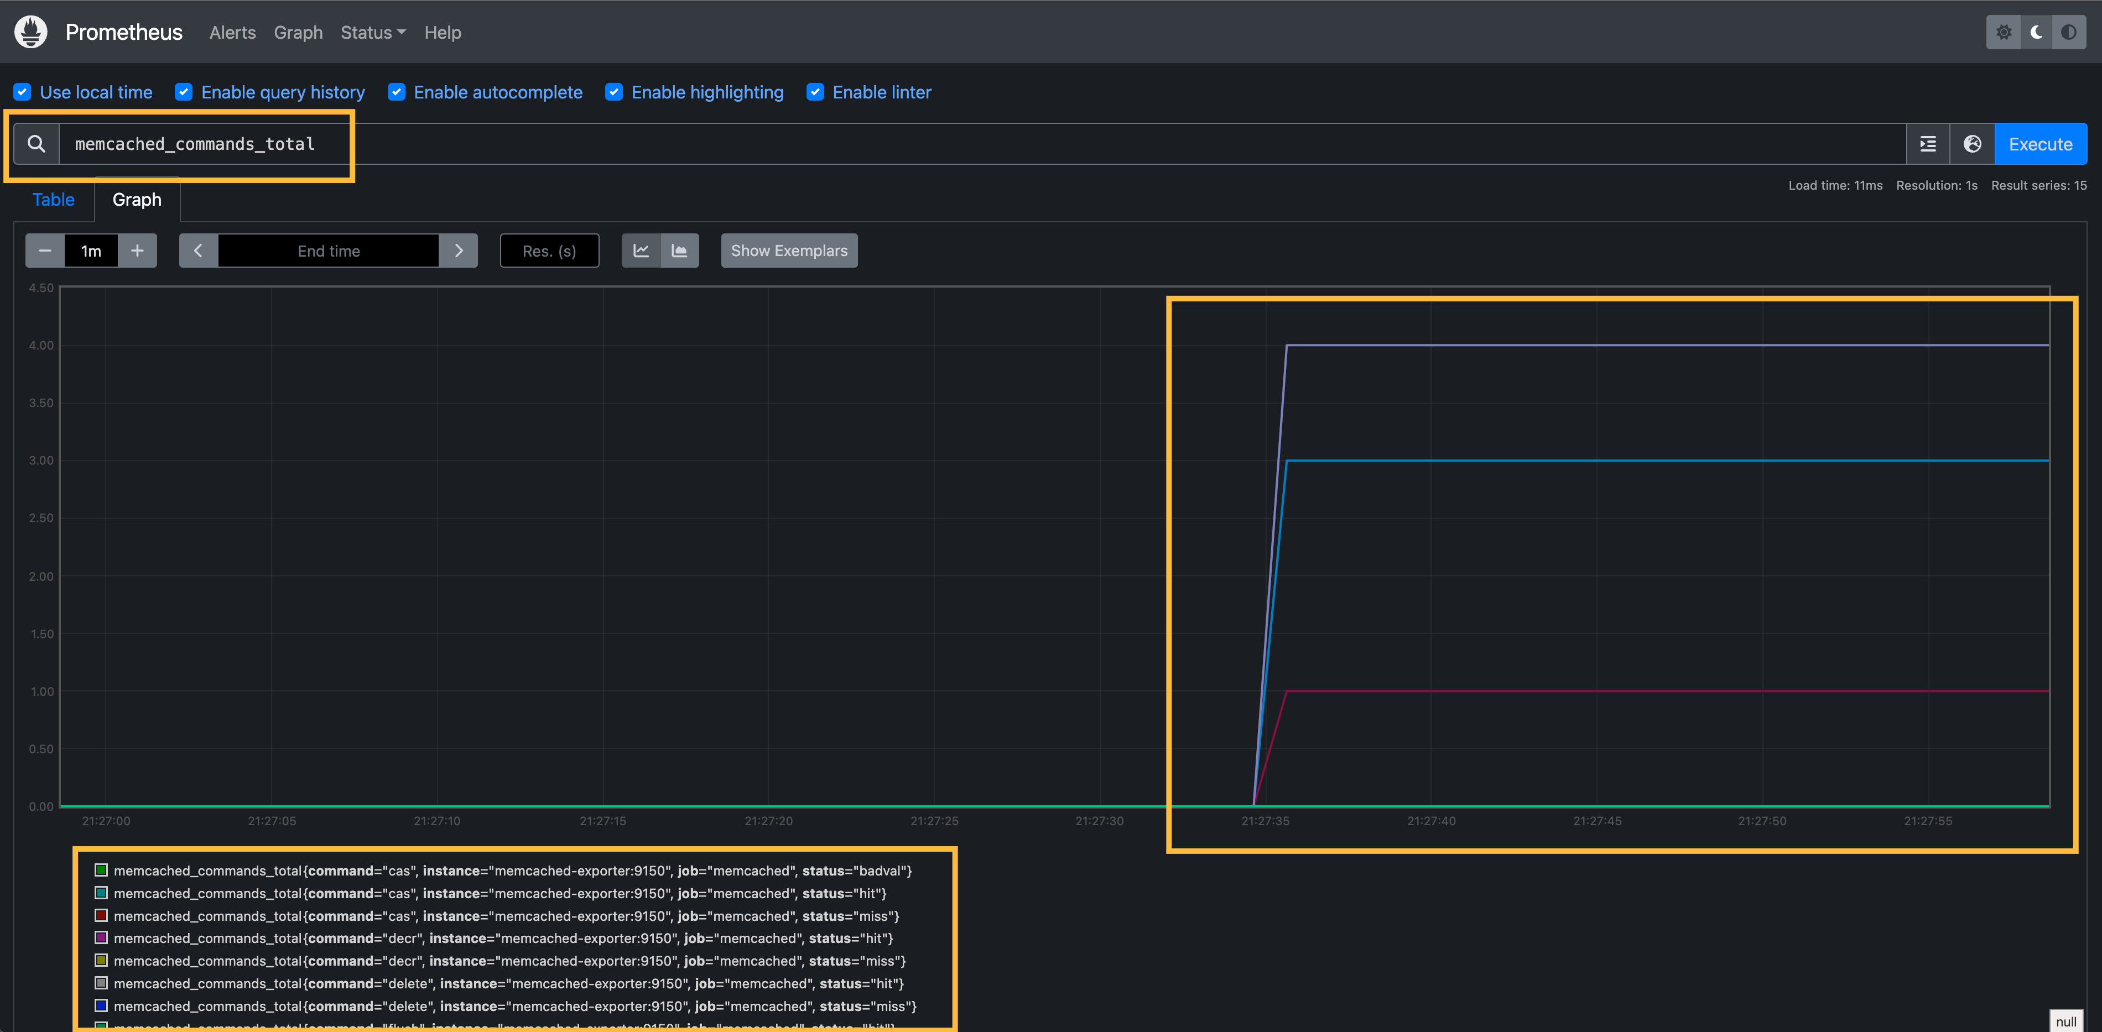The height and width of the screenshot is (1032, 2102).
Task: Decrease the graph time range
Action: [x=45, y=251]
